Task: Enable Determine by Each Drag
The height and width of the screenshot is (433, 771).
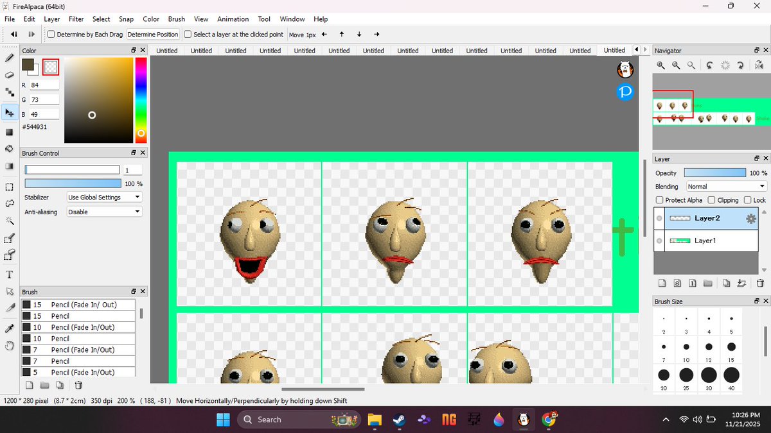Action: 52,35
